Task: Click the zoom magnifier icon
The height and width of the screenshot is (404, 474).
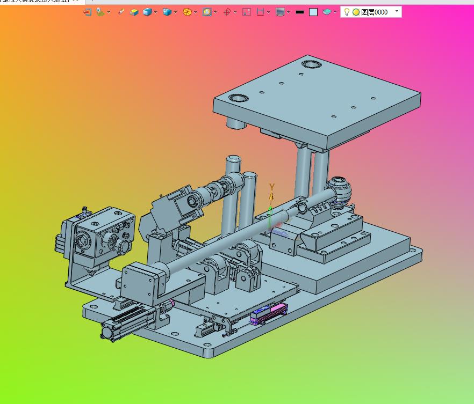Action: pos(207,12)
